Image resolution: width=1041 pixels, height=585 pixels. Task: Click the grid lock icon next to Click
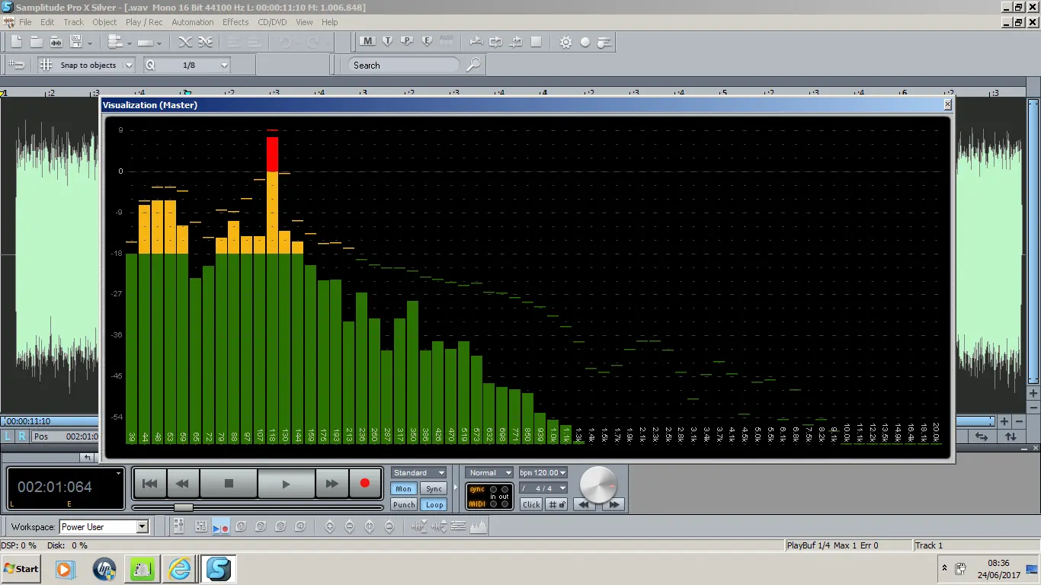pos(556,504)
